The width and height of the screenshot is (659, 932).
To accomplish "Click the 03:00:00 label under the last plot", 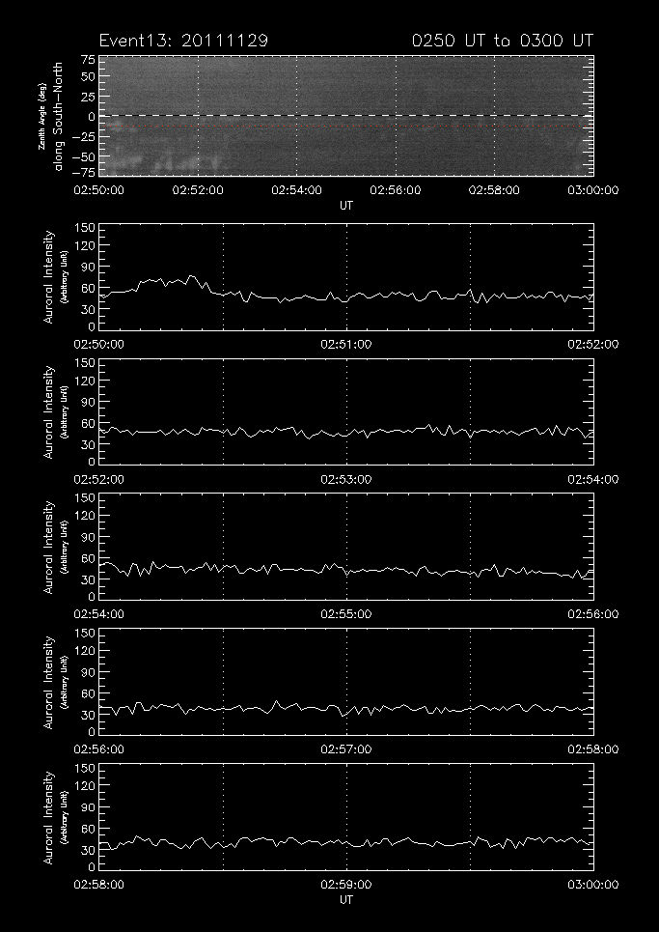I will pos(593,885).
